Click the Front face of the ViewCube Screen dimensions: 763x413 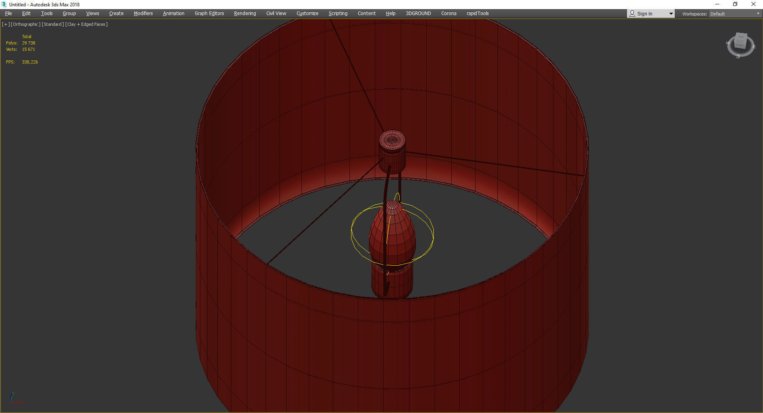(740, 44)
